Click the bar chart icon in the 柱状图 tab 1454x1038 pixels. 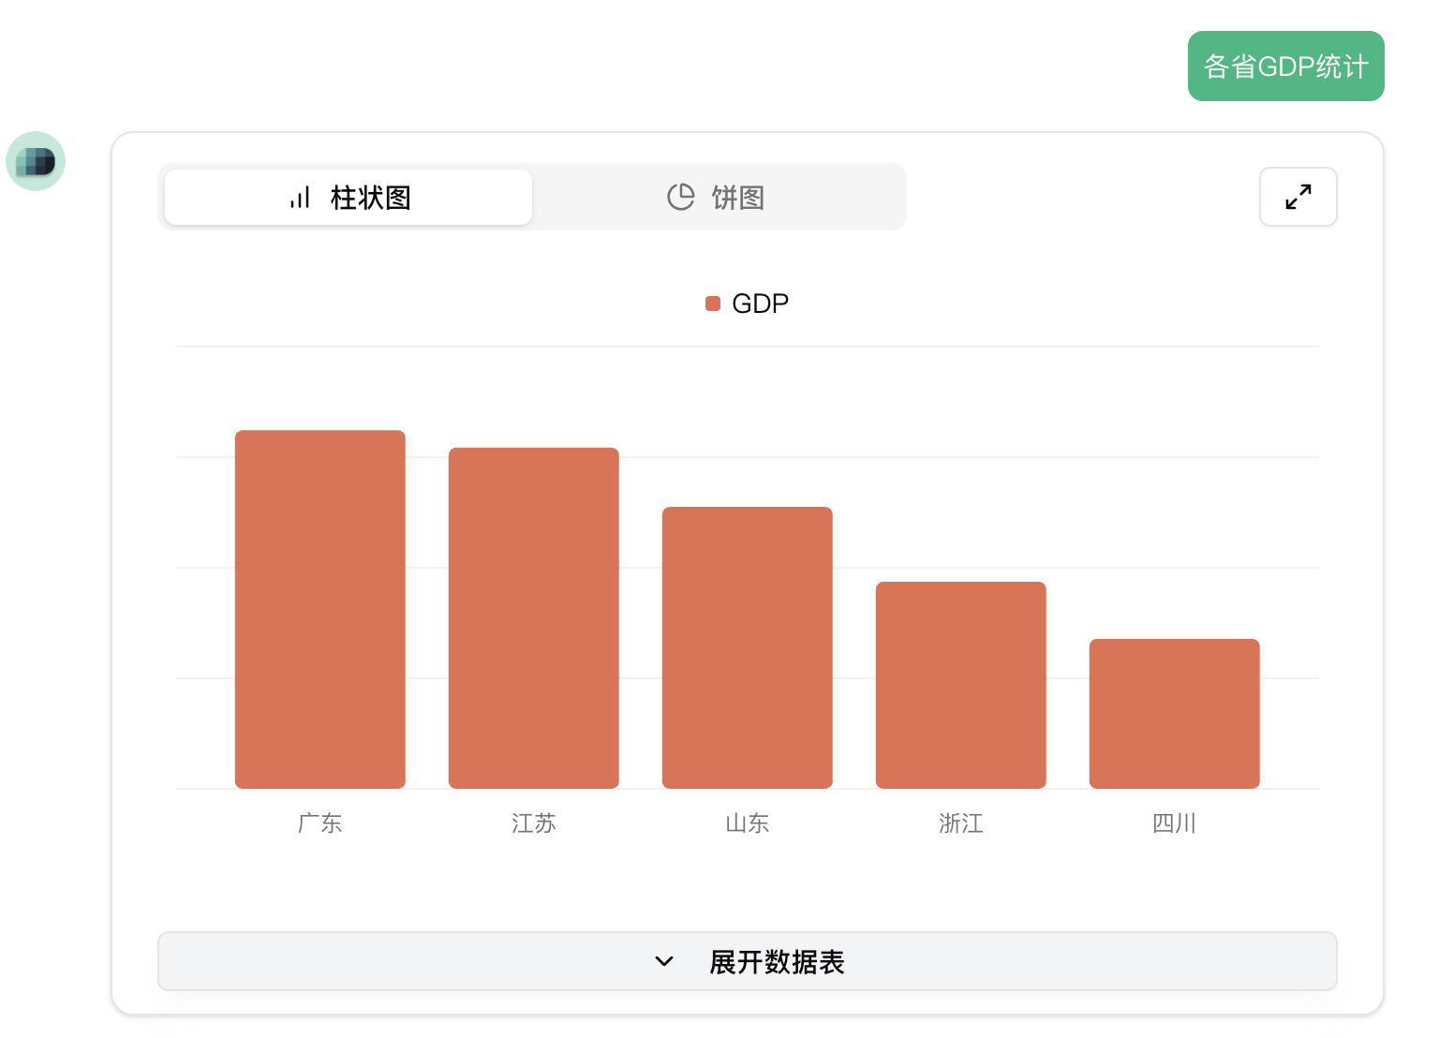[300, 198]
